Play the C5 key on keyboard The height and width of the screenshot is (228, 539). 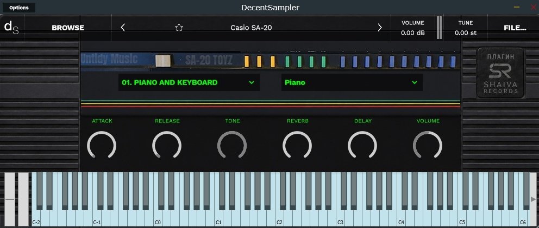coord(462,218)
